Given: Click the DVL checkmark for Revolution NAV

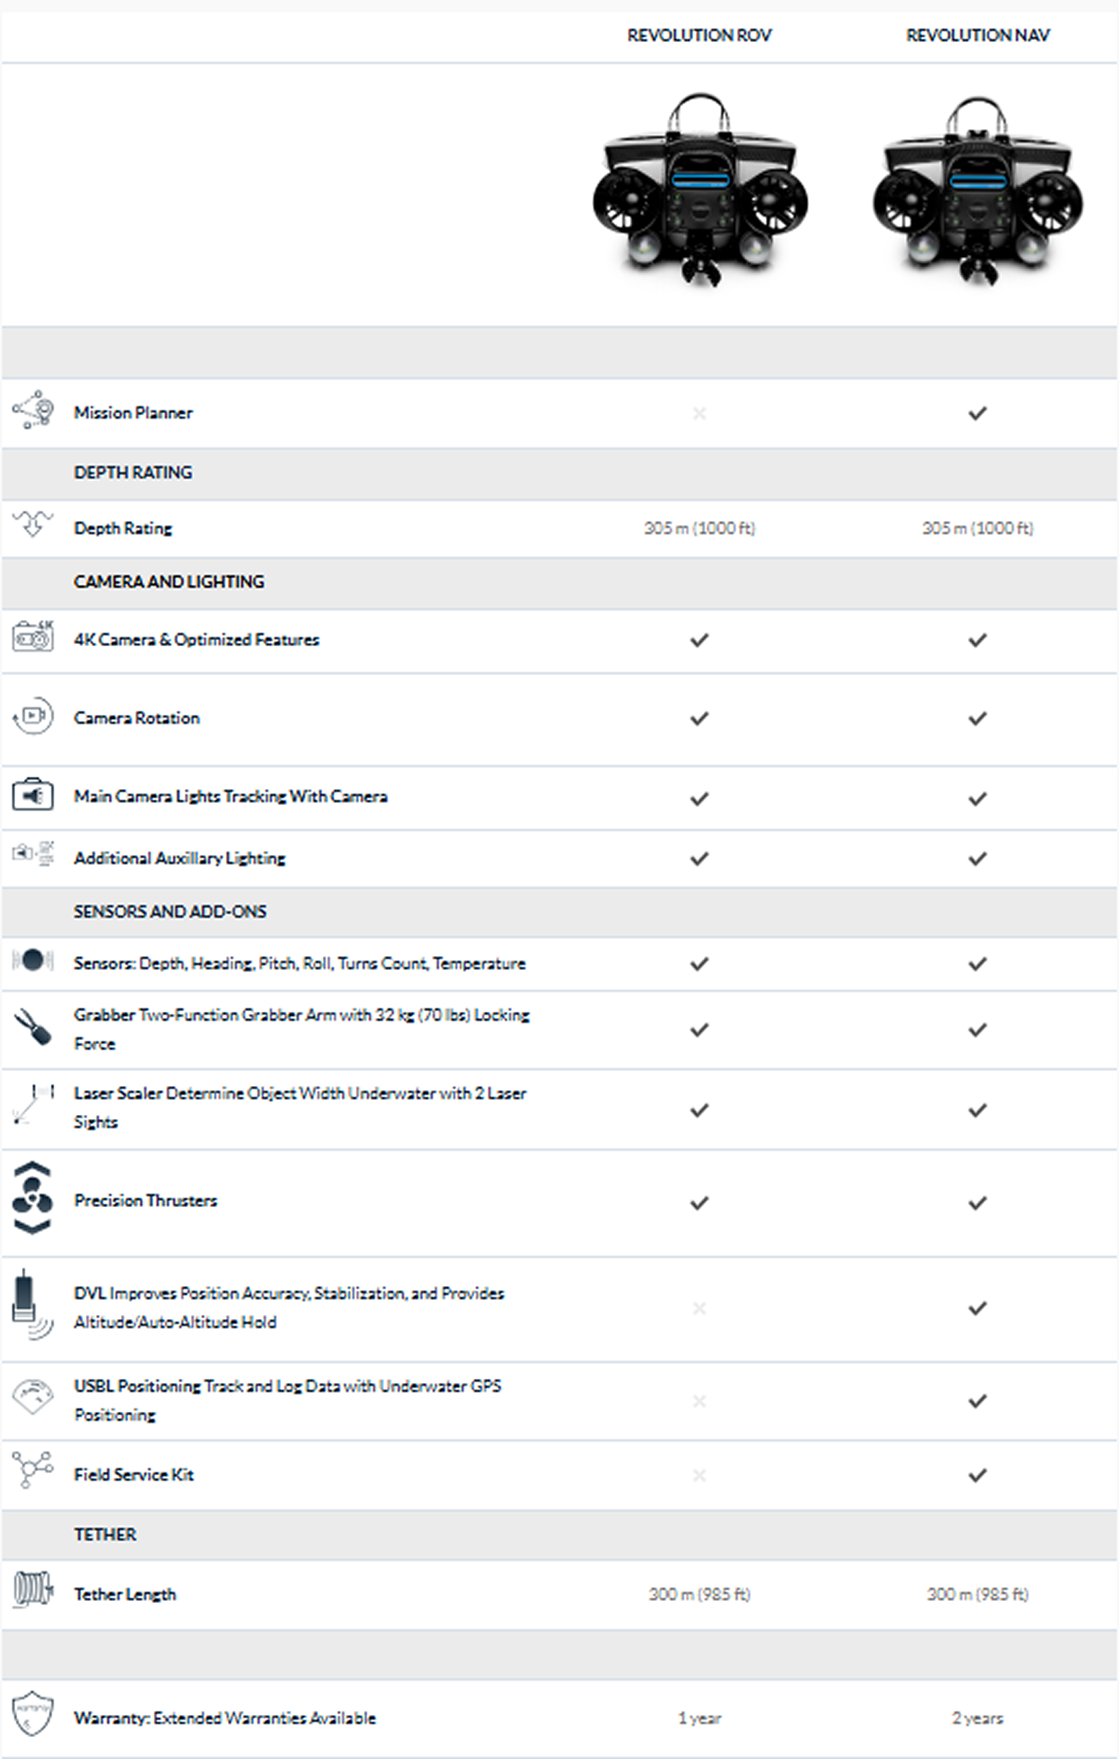Looking at the screenshot, I should pyautogui.click(x=977, y=1308).
